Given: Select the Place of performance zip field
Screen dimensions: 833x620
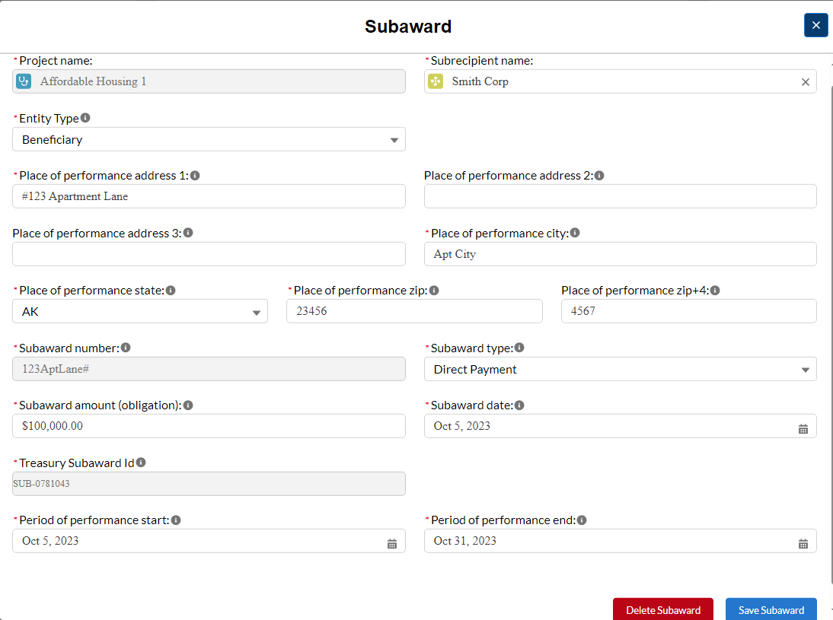Looking at the screenshot, I should tap(414, 311).
